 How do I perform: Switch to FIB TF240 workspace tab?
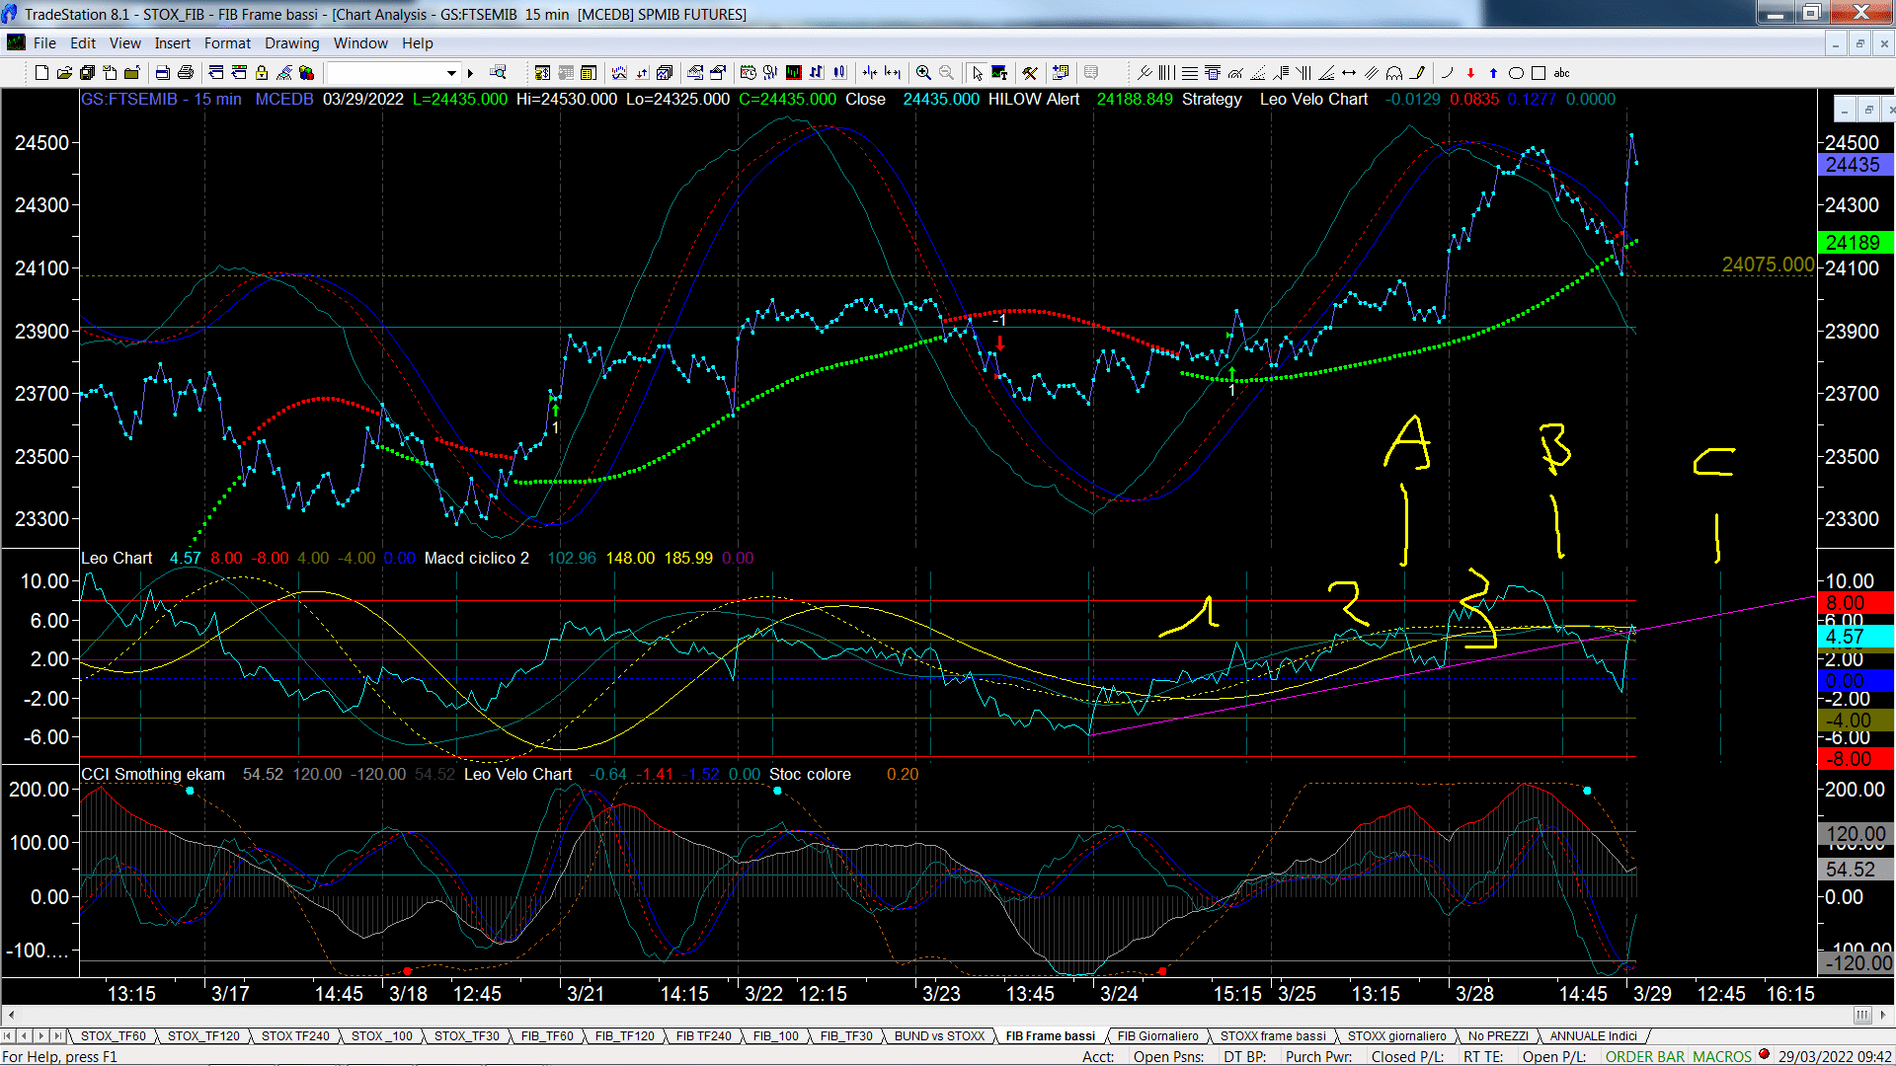[704, 1036]
